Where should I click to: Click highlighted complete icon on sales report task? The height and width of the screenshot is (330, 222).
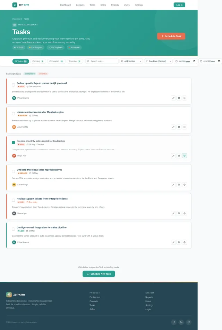pos(185,156)
